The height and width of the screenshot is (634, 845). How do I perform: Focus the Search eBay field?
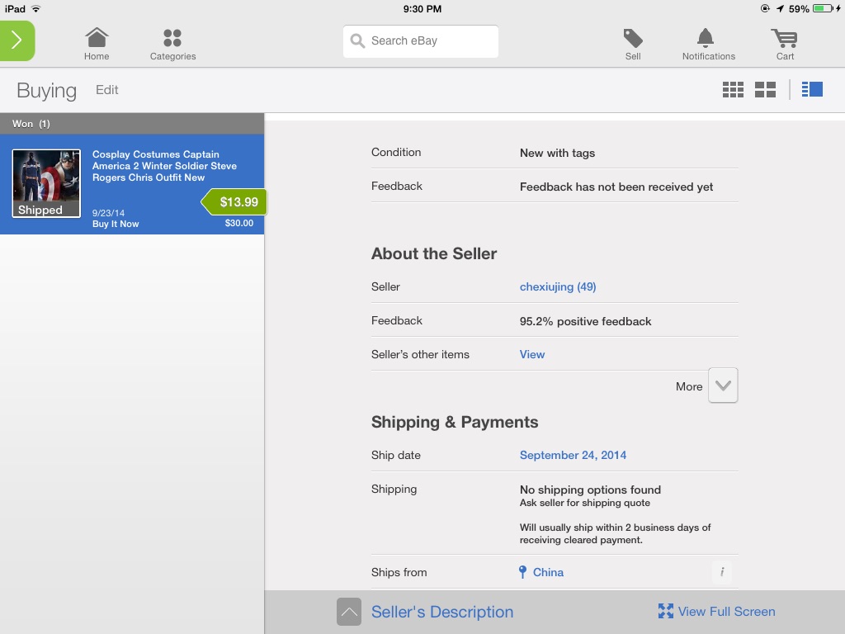tap(420, 41)
